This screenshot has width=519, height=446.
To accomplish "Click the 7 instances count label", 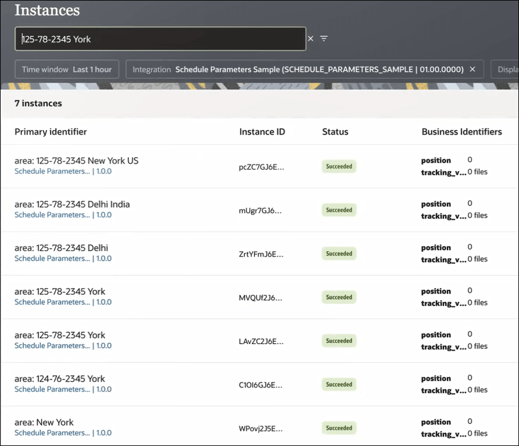I will (38, 103).
